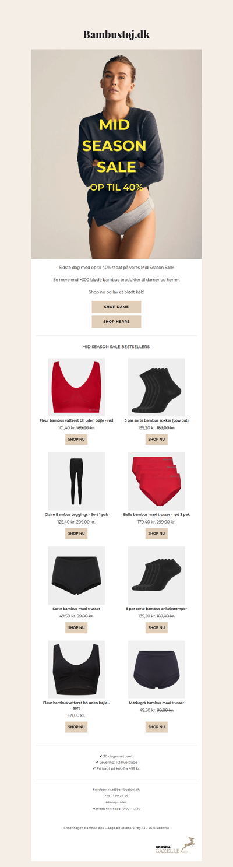
Task: Click the SHOP HERRE button
Action: (x=116, y=321)
